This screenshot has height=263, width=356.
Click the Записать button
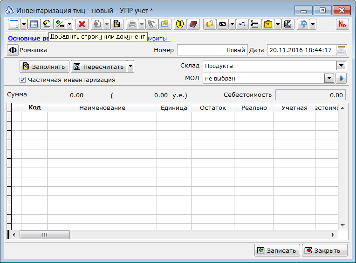click(277, 250)
